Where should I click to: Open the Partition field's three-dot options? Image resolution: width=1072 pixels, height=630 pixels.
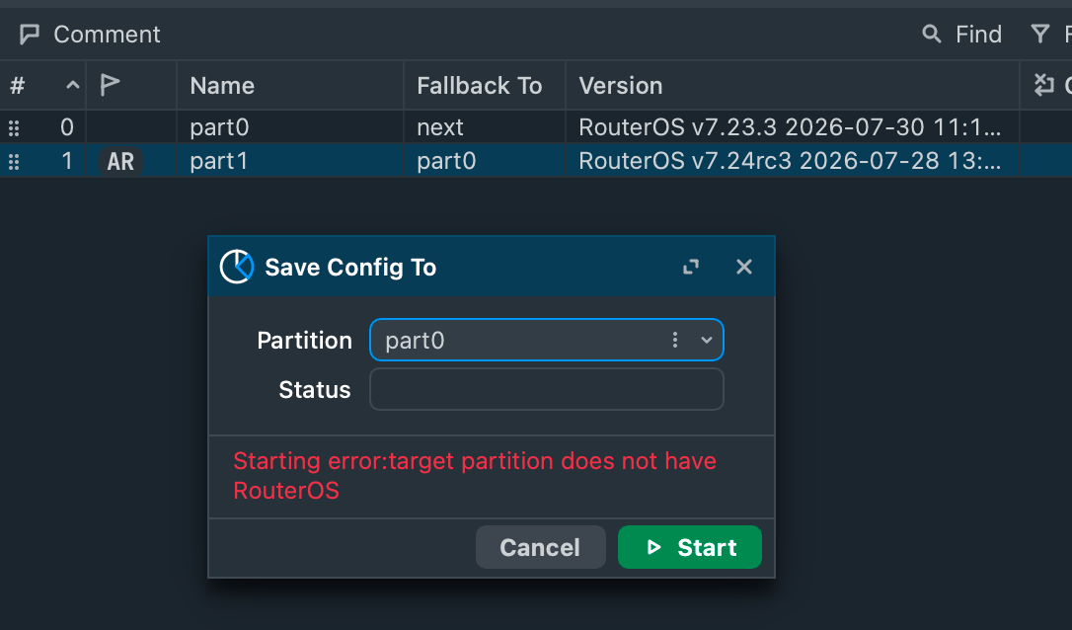coord(675,340)
